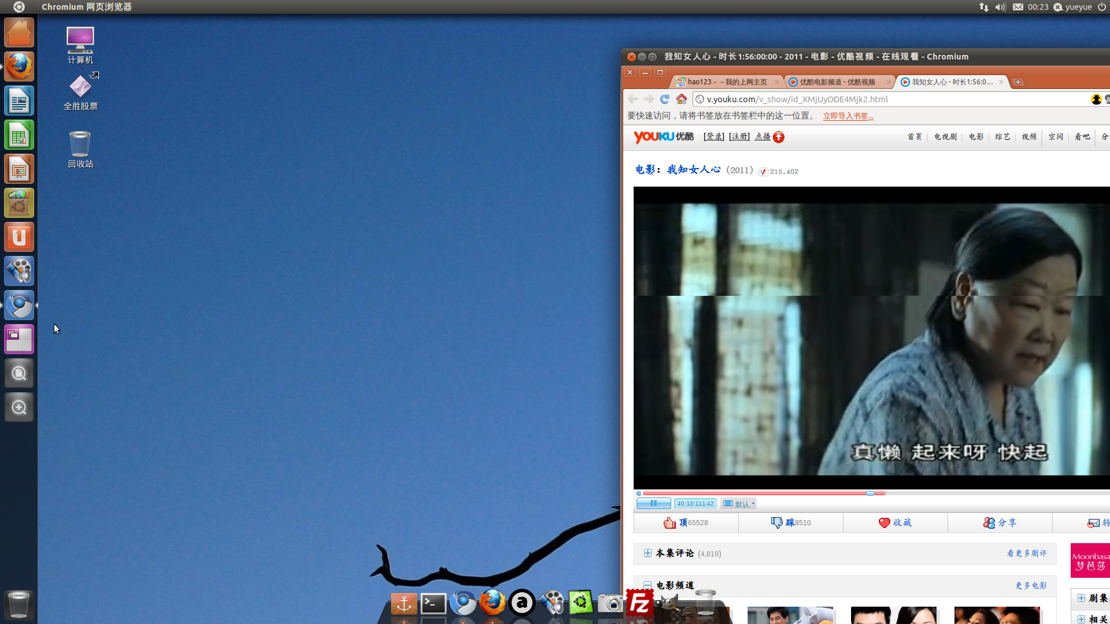Click 看更多剧评 link
Viewport: 1110px width, 624px height.
coord(1027,553)
